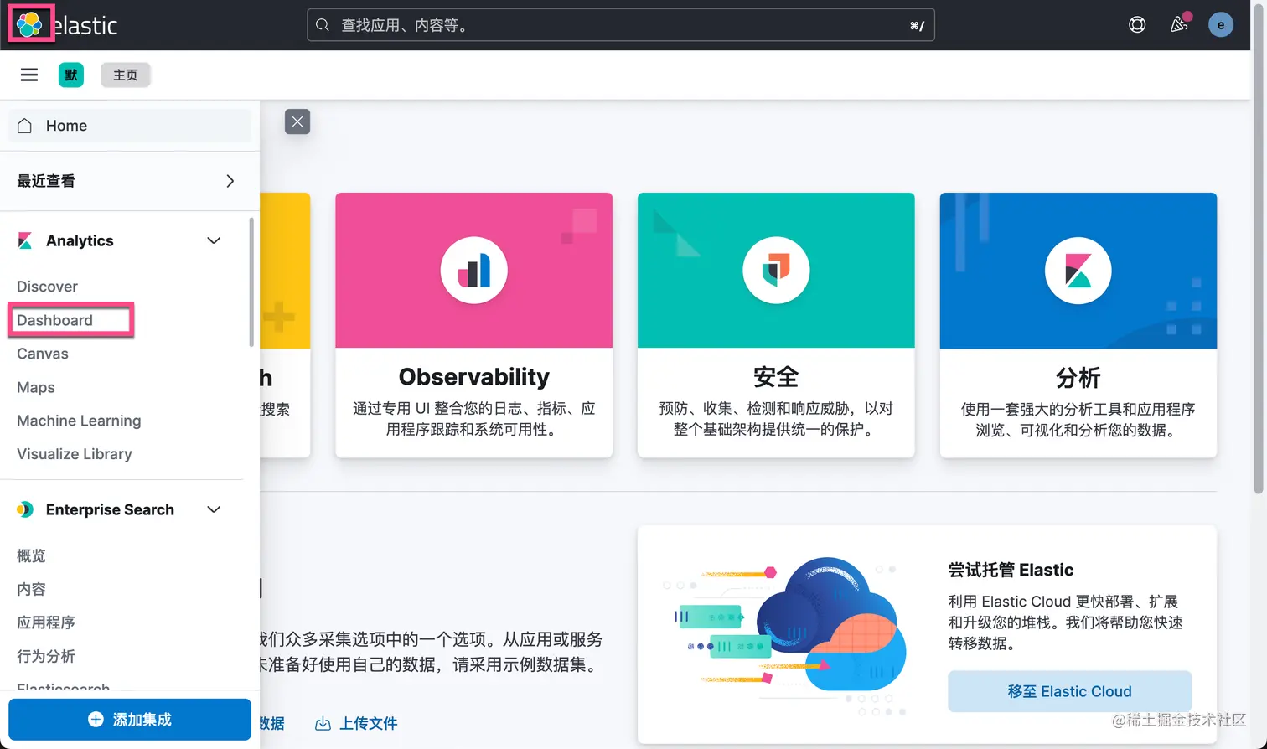Click the 尝试托管 Elastic heading

(x=1011, y=570)
